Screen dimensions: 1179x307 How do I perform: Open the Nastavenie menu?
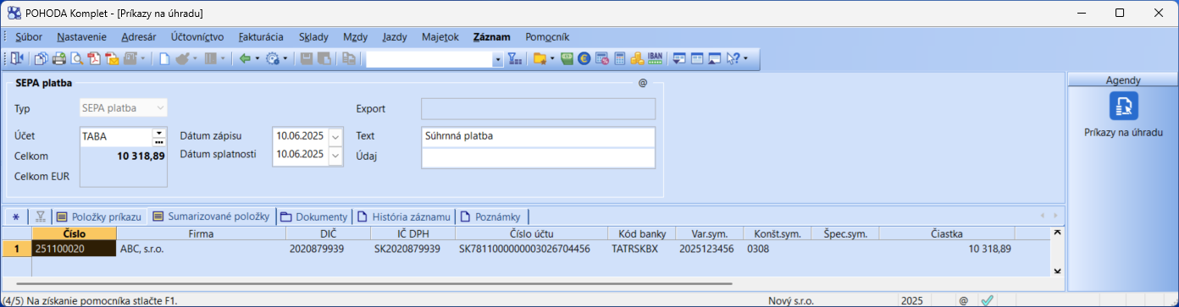82,37
